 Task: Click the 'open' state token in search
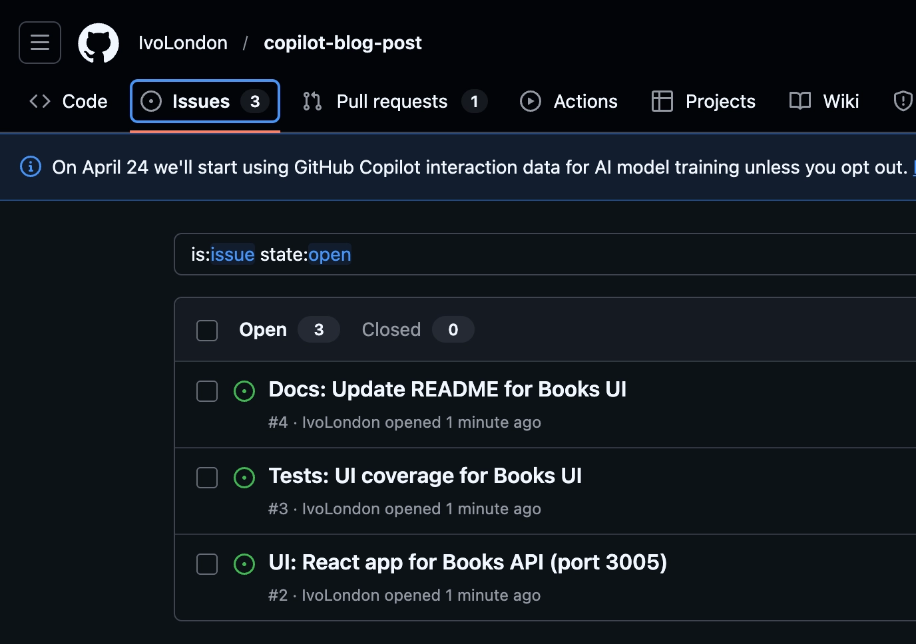click(330, 254)
